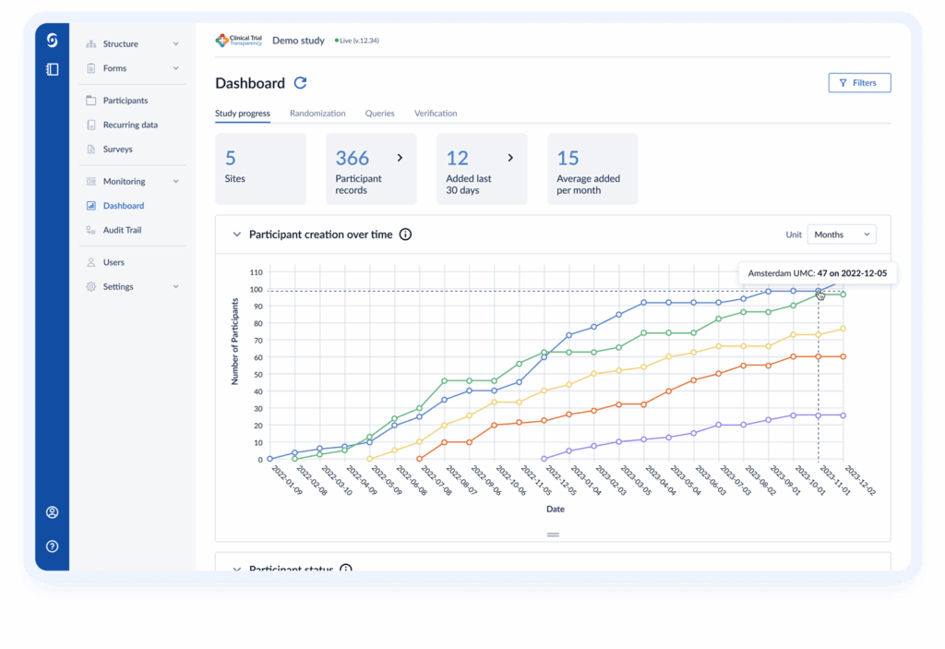Open the Verification tab

[436, 114]
